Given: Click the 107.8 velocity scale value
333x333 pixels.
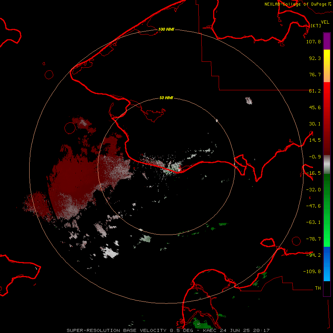Looking at the screenshot, I should [x=313, y=41].
